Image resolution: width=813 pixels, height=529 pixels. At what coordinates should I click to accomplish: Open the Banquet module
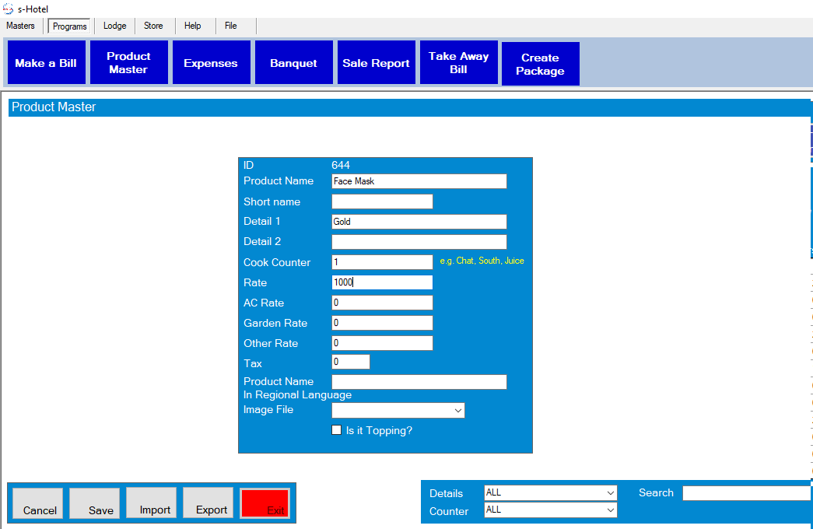pyautogui.click(x=293, y=63)
